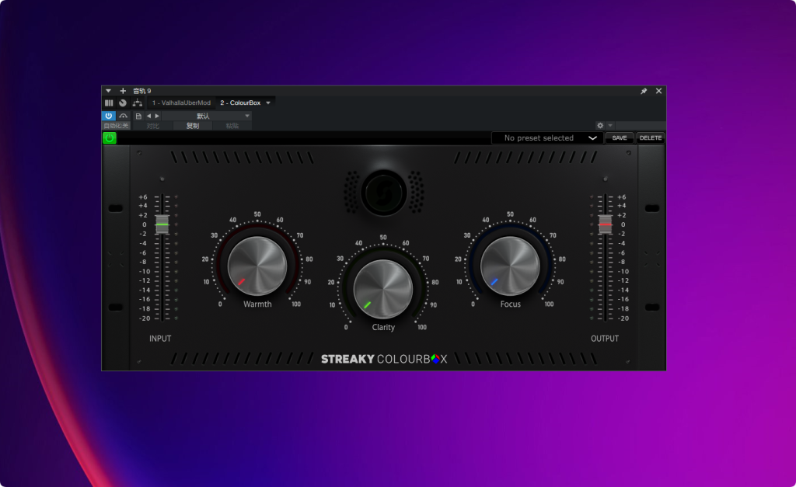Click the 粘贴 paste button
Screen dimensions: 796x487
[x=232, y=126]
